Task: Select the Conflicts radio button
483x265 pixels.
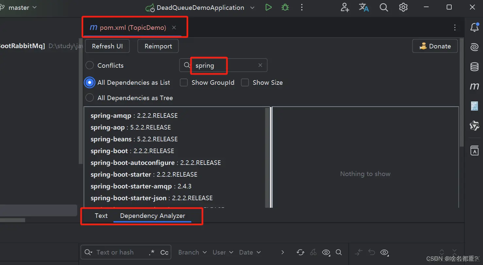Action: click(90, 65)
